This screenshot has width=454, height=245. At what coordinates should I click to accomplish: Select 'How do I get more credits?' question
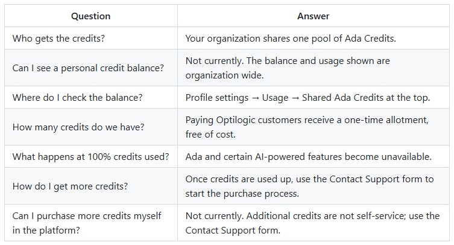70,186
